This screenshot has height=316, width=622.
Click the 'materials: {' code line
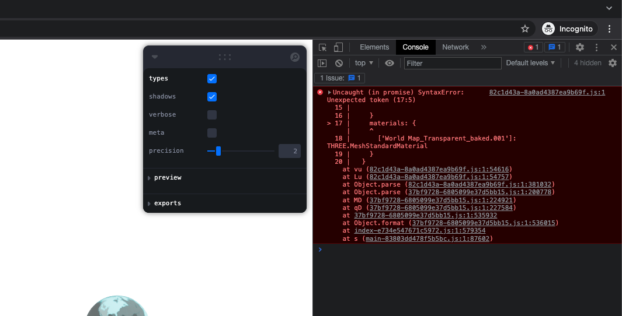392,123
